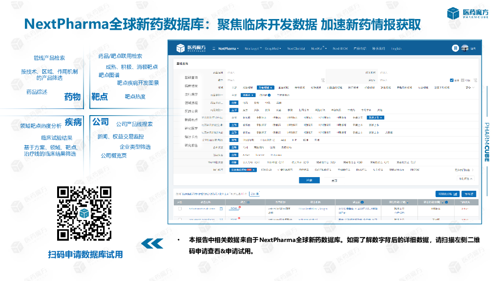Click the double left arrow icon
Viewport: 500px width, 281px height.
[152, 243]
